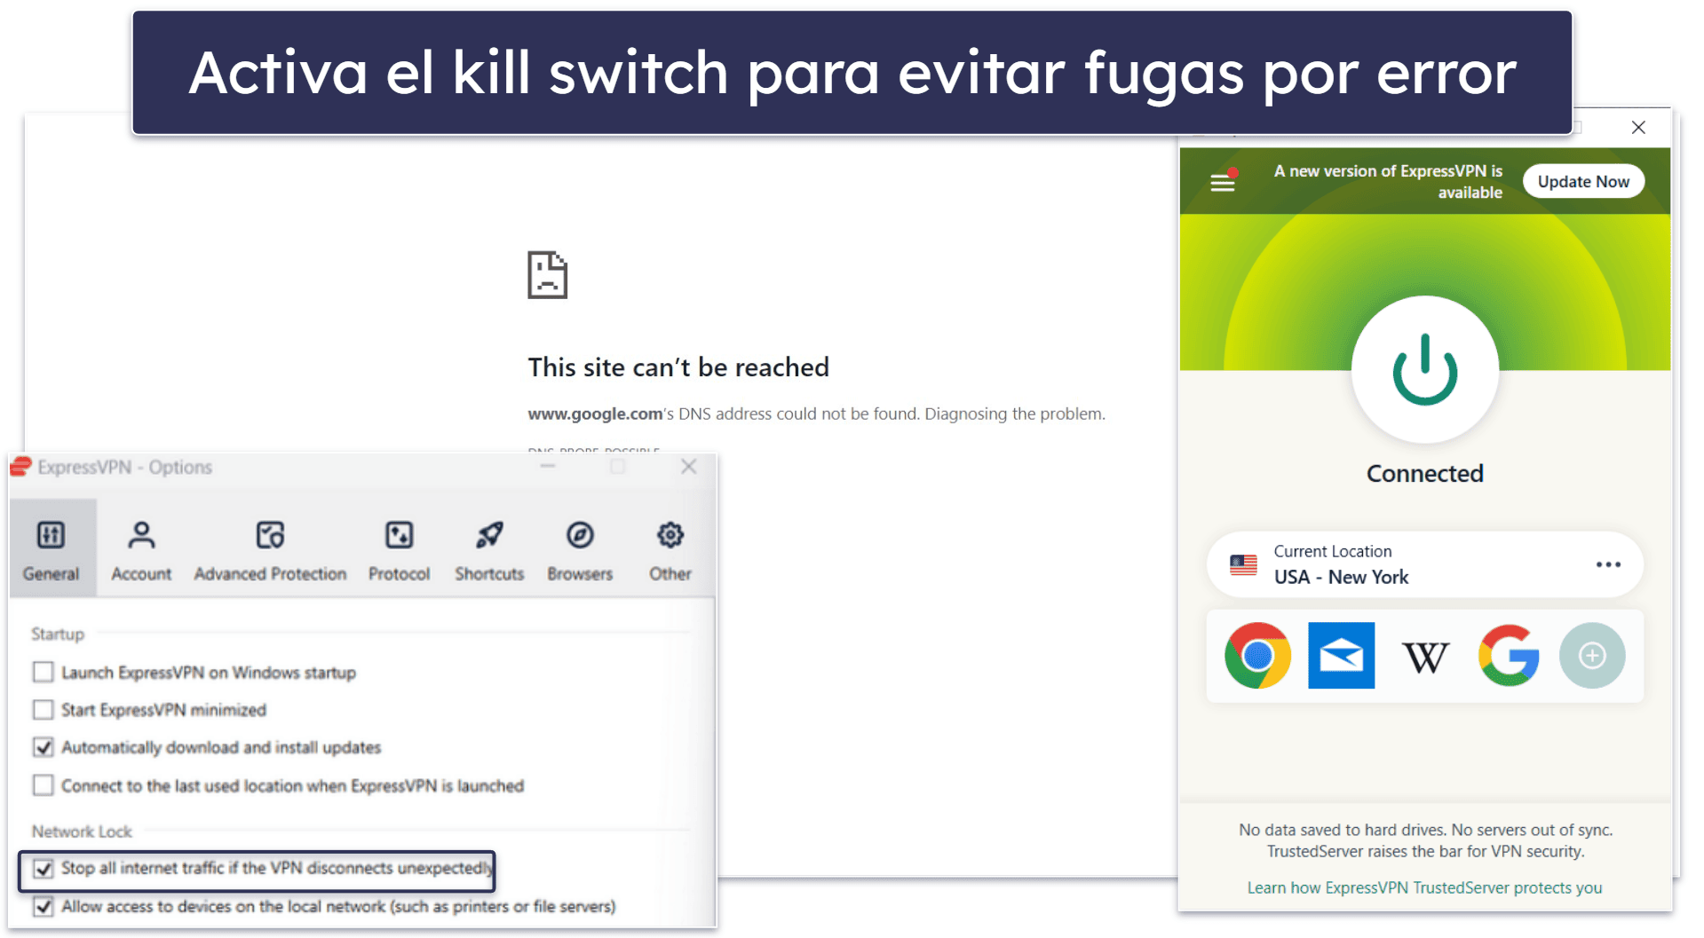Click the 'No data saved to hard drives' text
1704x938 pixels.
click(1424, 840)
